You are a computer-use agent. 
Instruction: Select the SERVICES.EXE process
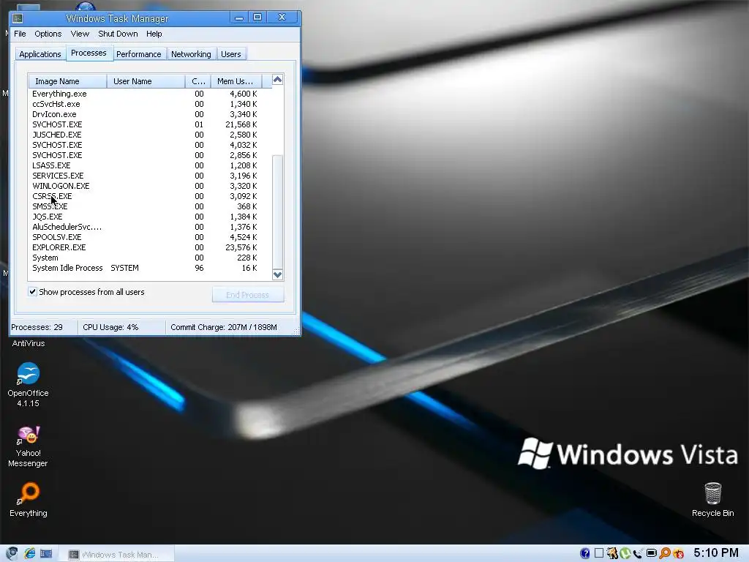click(149, 176)
